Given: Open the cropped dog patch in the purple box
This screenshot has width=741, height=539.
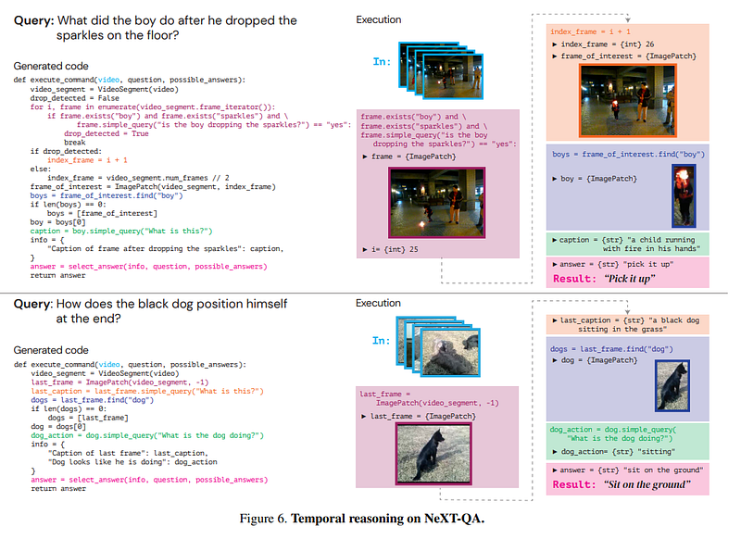Looking at the screenshot, I should 672,385.
